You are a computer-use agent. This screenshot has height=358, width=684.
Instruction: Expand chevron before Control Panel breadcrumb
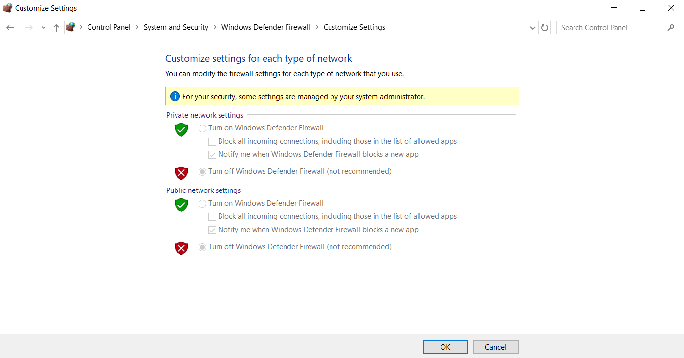tap(81, 27)
